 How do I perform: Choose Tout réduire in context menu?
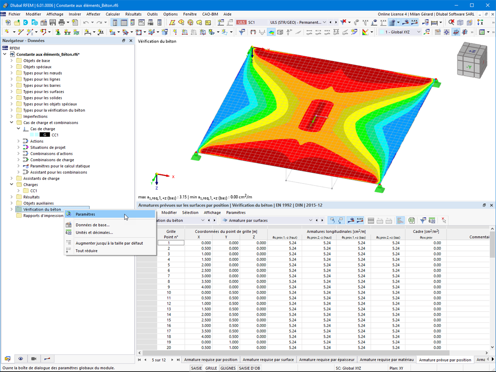click(110, 250)
